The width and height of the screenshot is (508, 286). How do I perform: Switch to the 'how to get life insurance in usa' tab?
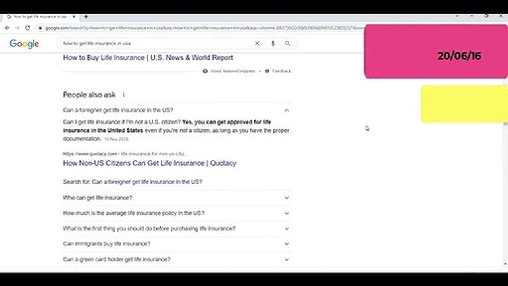click(40, 17)
